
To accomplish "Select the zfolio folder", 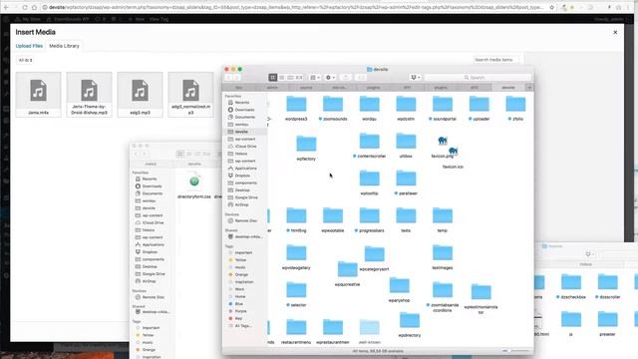I will [x=515, y=109].
